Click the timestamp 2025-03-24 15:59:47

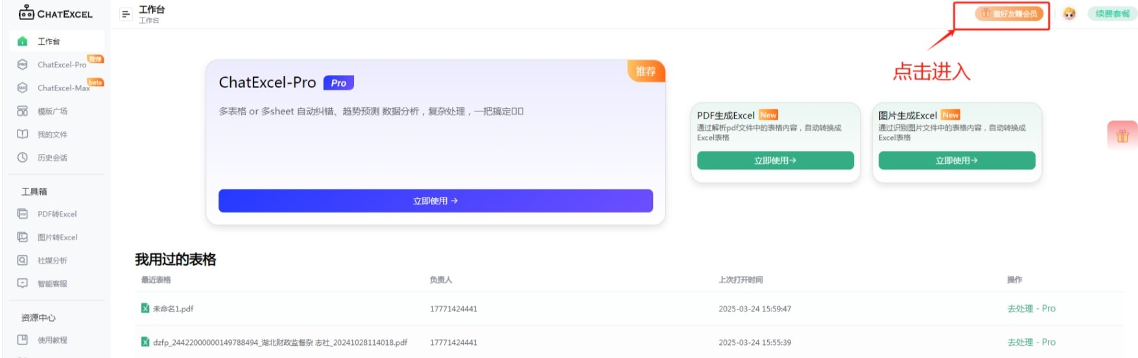[x=755, y=309]
